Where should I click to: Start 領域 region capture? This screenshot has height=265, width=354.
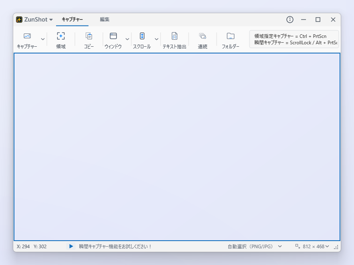61,40
